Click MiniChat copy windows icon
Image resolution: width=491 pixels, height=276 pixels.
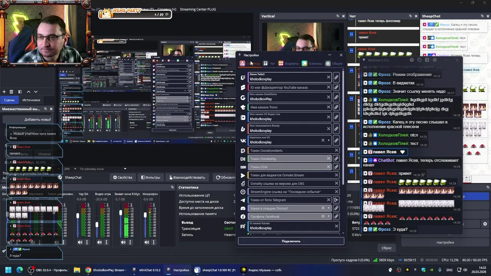(x=419, y=60)
